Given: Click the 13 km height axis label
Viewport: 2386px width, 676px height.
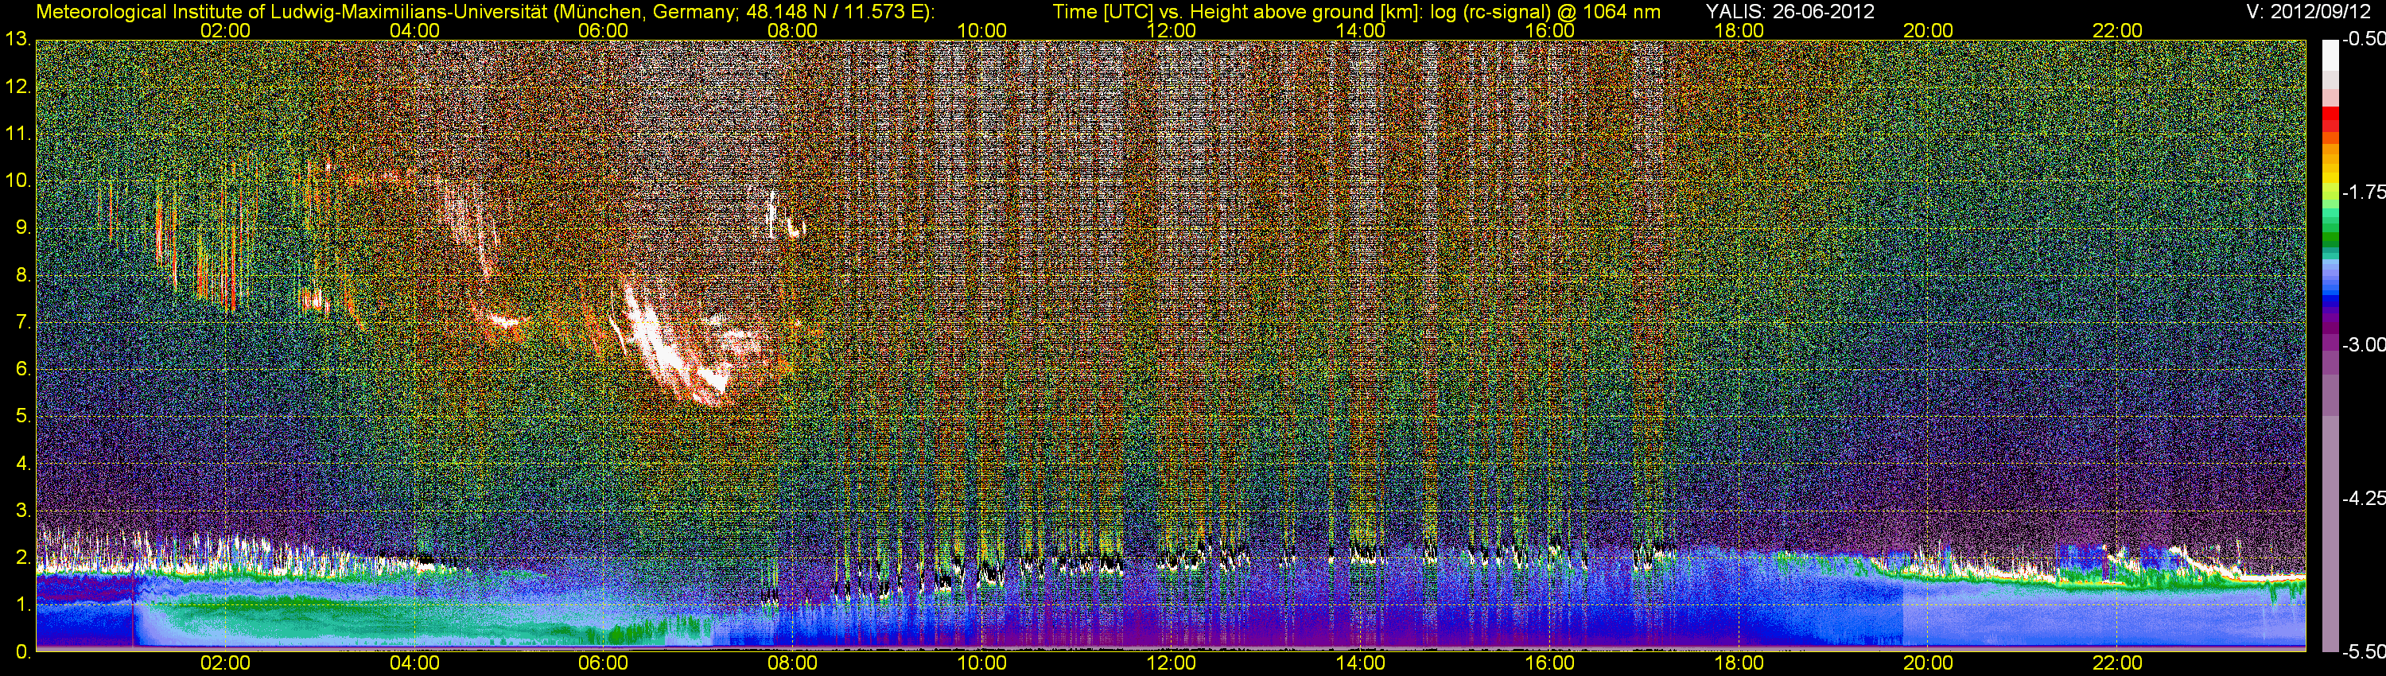Looking at the screenshot, I should pyautogui.click(x=17, y=40).
